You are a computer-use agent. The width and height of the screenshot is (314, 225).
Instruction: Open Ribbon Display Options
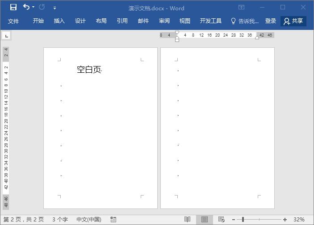tap(241, 8)
